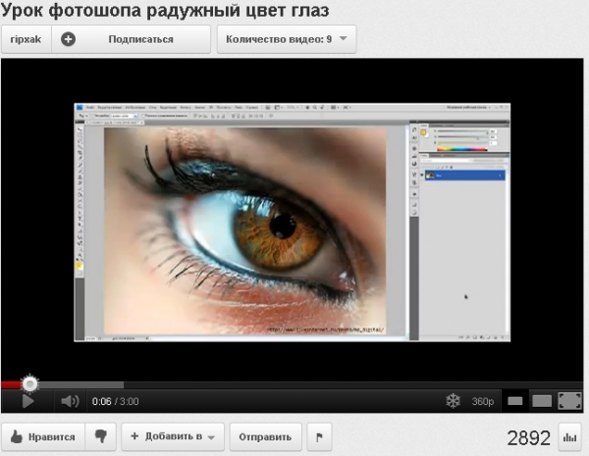
Task: Show video statistics bar-chart icon
Action: click(x=569, y=436)
